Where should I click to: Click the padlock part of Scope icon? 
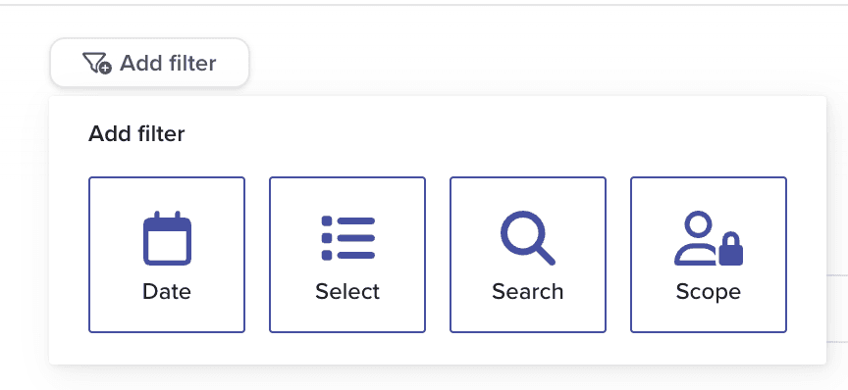click(x=730, y=249)
